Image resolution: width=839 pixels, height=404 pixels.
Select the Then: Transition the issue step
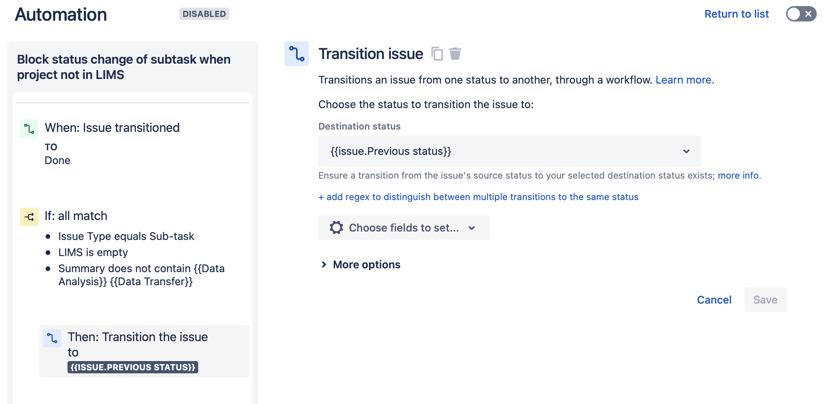[138, 344]
